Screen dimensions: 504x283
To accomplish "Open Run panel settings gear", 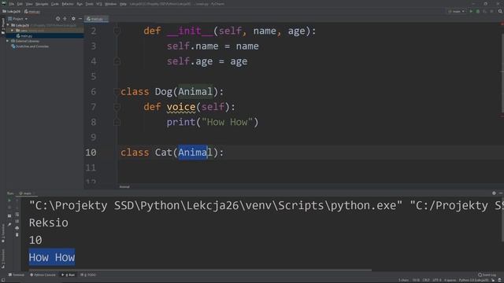I will (x=494, y=193).
